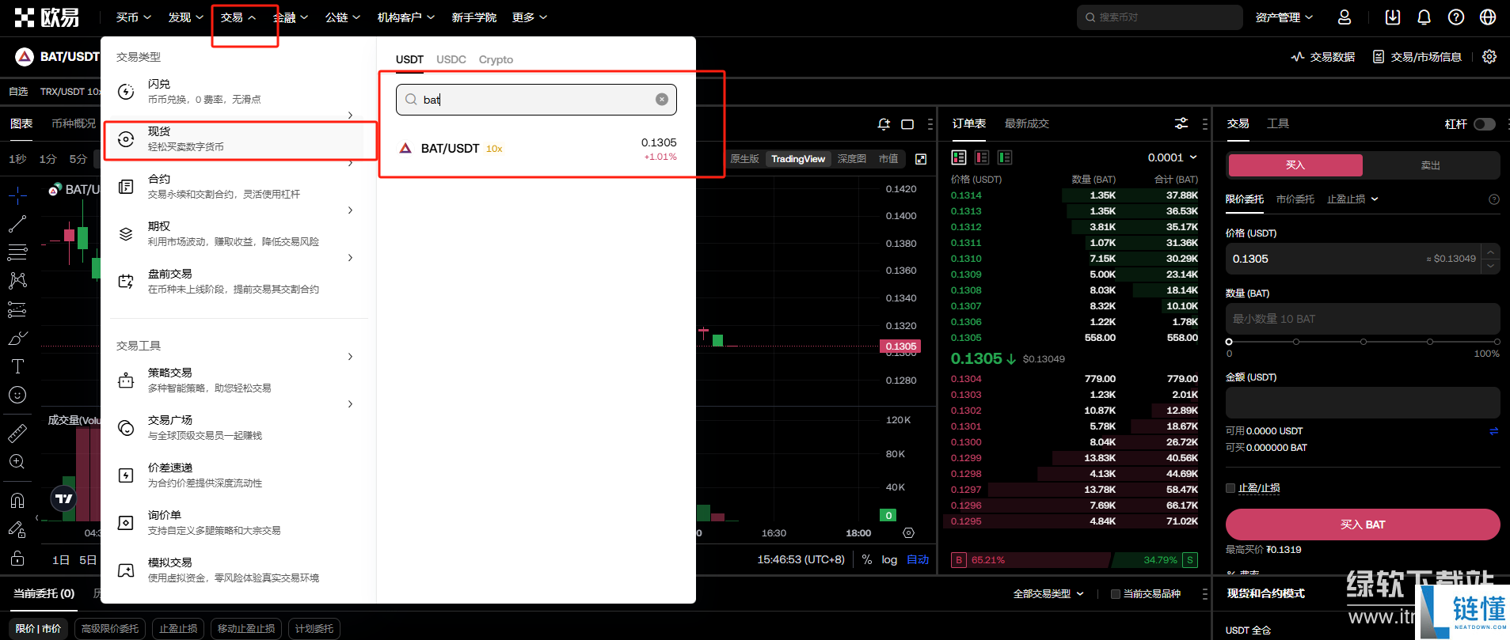Click the 欧易 logo

click(x=47, y=17)
